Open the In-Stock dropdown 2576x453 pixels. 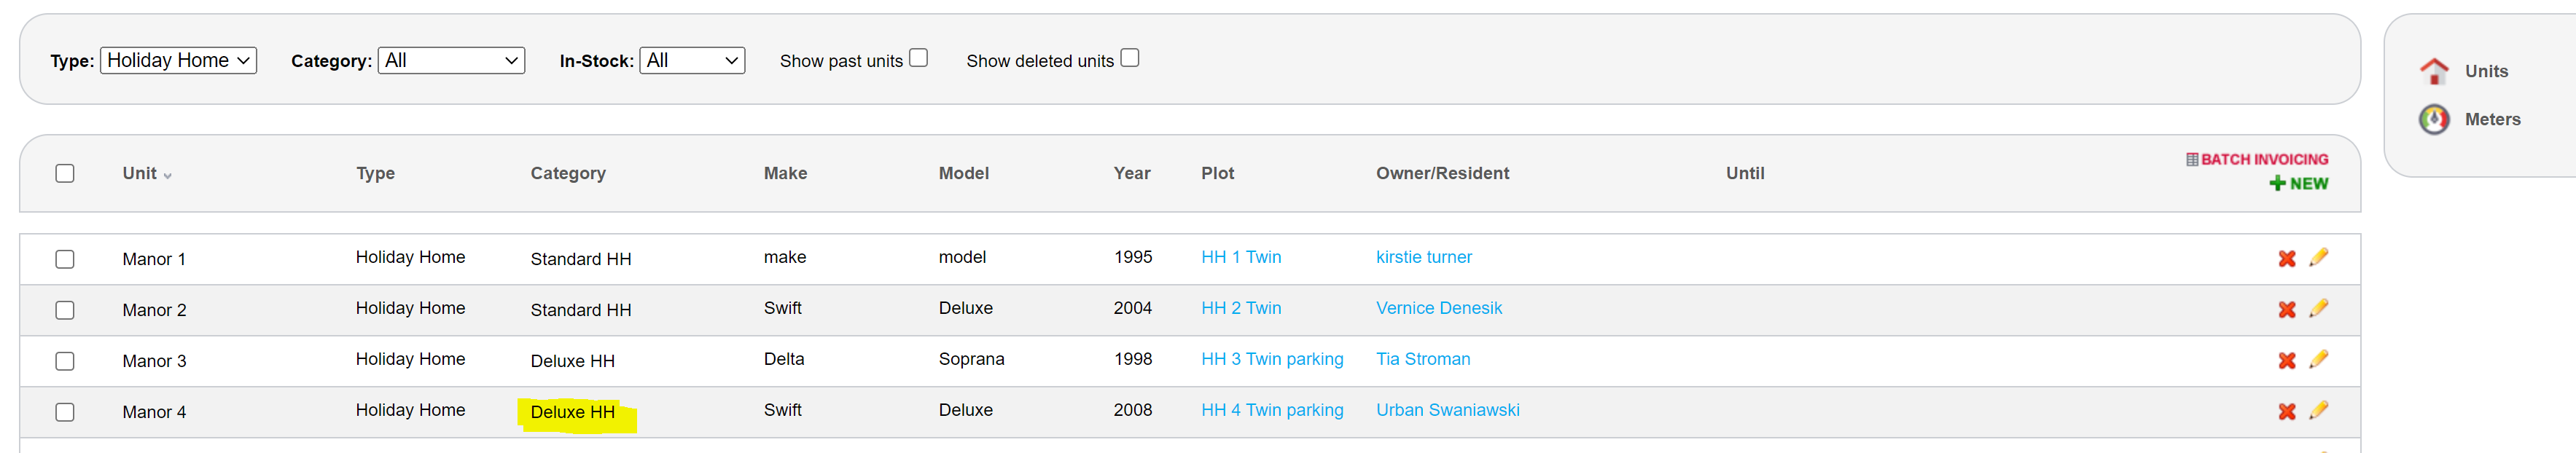click(x=691, y=61)
